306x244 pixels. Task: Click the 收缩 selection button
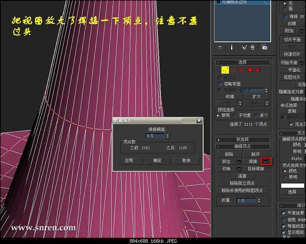click(x=230, y=97)
